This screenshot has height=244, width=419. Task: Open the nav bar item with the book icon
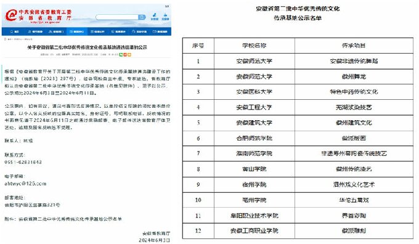(160, 31)
